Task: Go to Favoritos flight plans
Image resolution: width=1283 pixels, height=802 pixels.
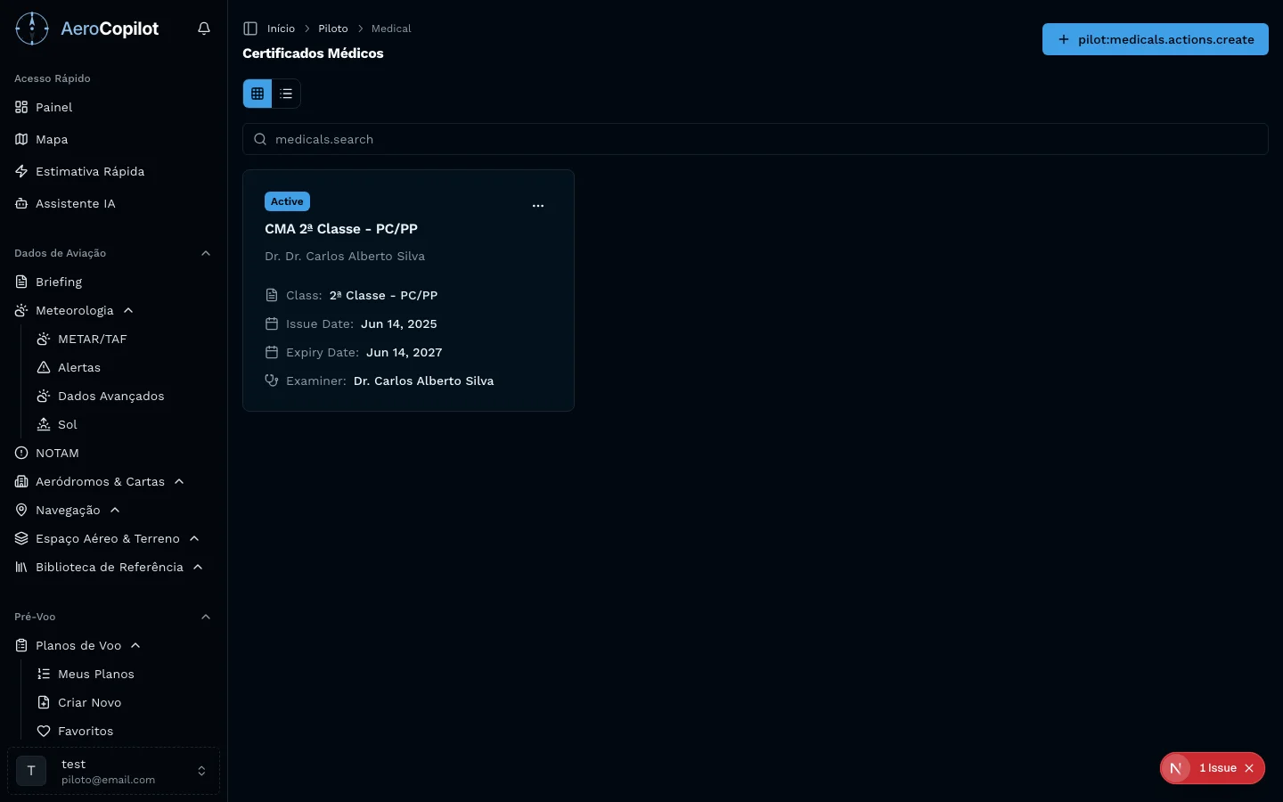Action: tap(86, 731)
